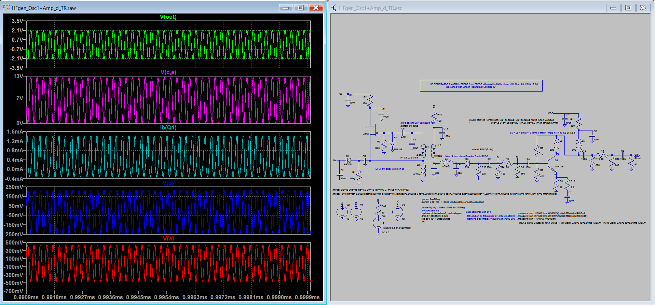The width and height of the screenshot is (655, 305).
Task: Select the Ib(Q1) trace label
Action: (x=168, y=127)
